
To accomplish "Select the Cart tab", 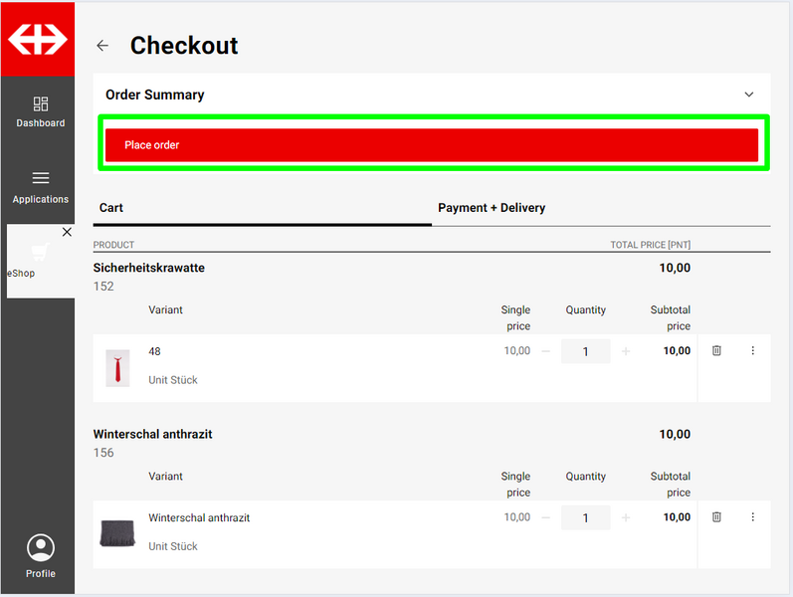I will click(x=111, y=208).
